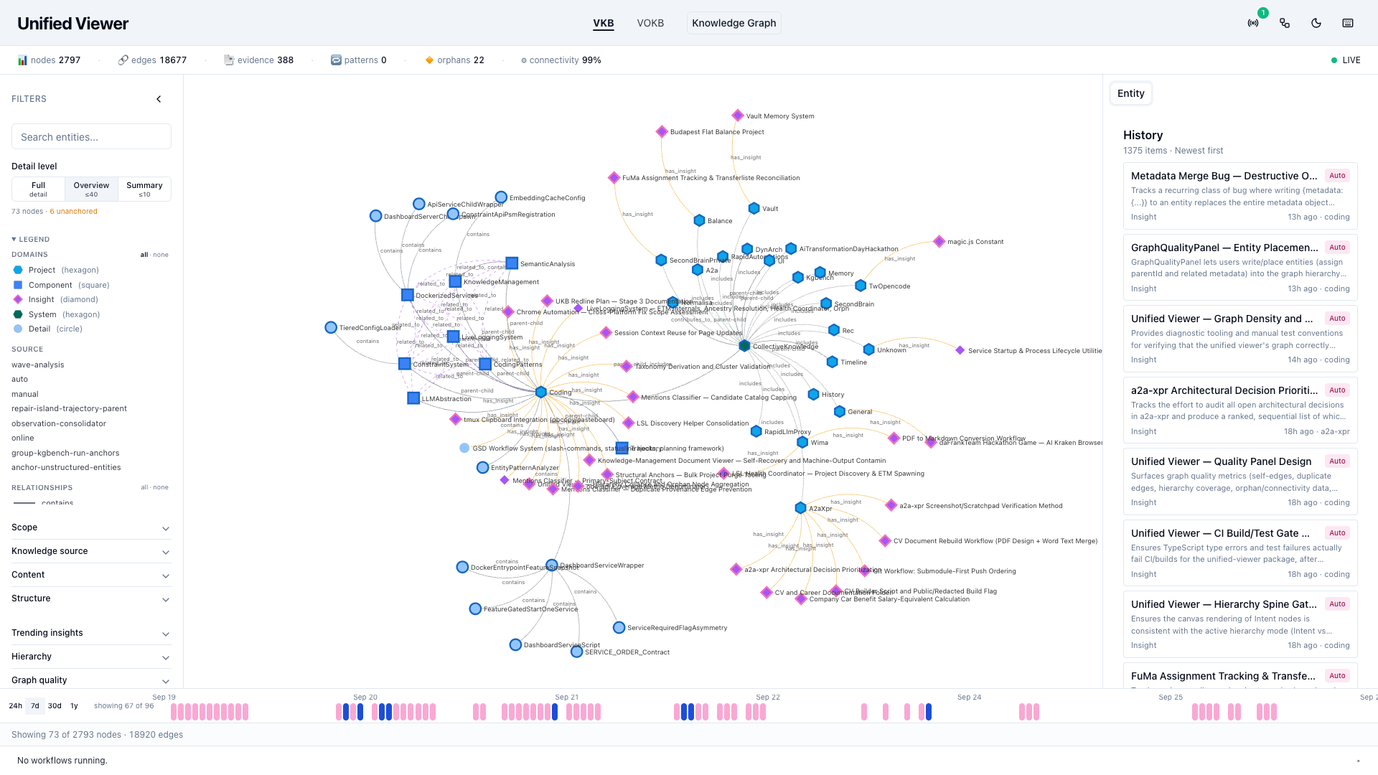1378x775 pixels.
Task: Set timeline range to 1y
Action: click(74, 706)
